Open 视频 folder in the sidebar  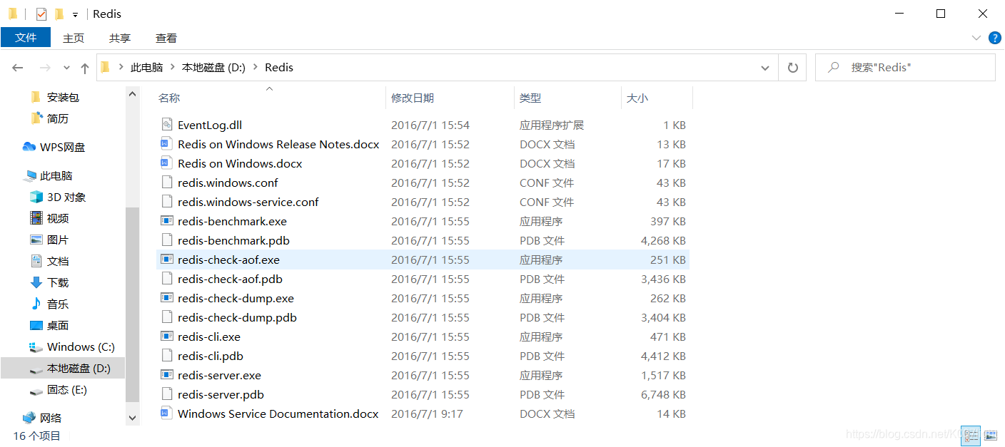tap(49, 218)
